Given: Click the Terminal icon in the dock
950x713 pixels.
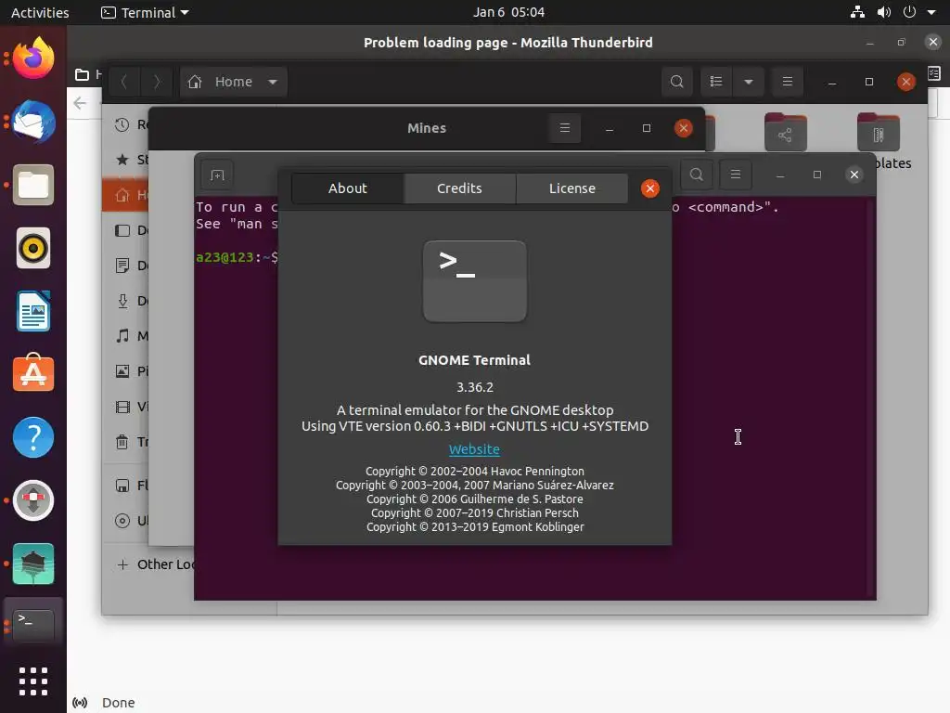Looking at the screenshot, I should click(x=33, y=626).
